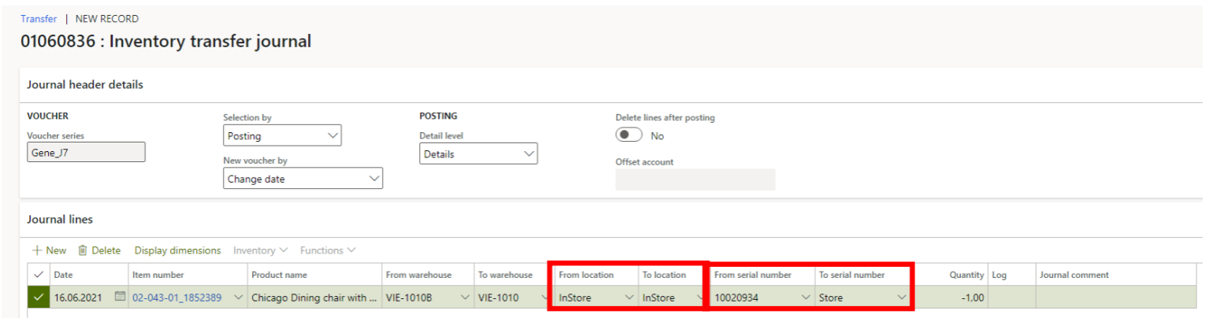The image size is (1209, 318).
Task: Open the Selection by dropdown
Action: (282, 135)
